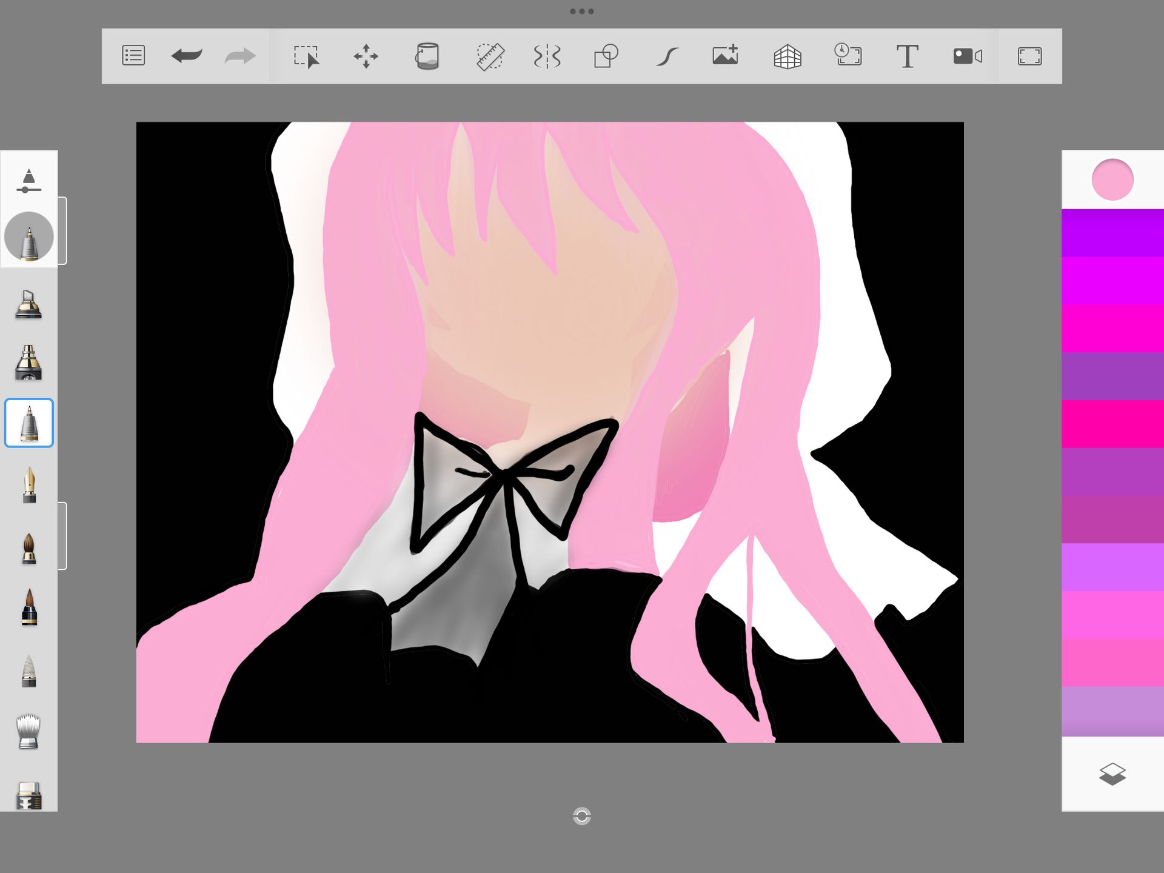Pick the current pink color puck

(1112, 179)
